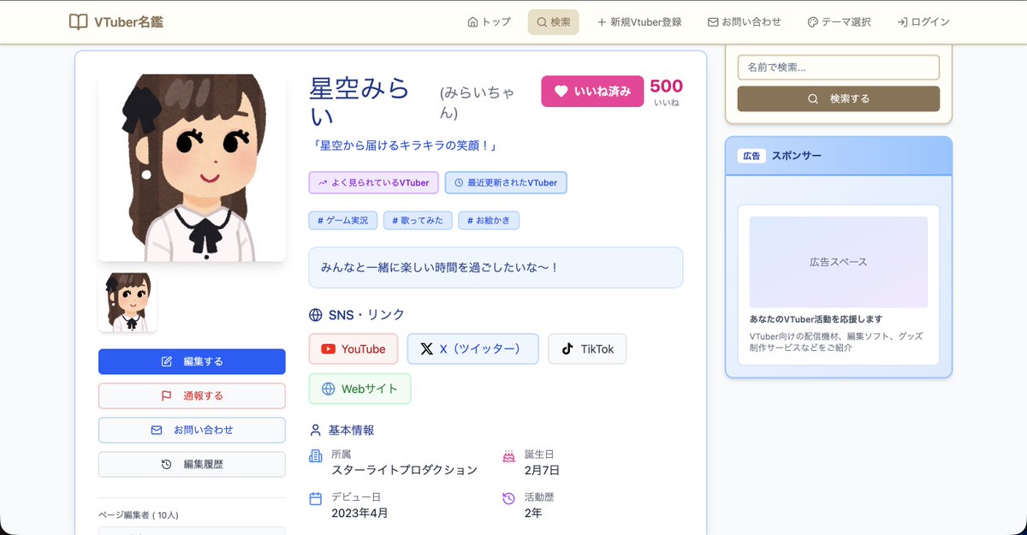Click the VTuber名鑑 book logo icon
This screenshot has height=535, width=1027.
click(78, 21)
